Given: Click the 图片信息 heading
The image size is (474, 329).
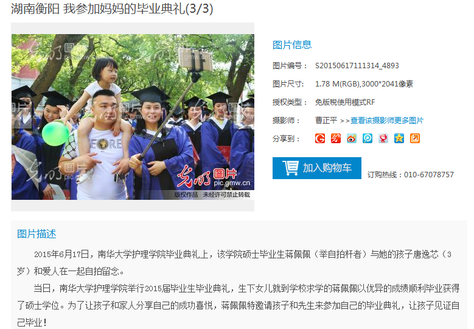Looking at the screenshot, I should click(292, 45).
